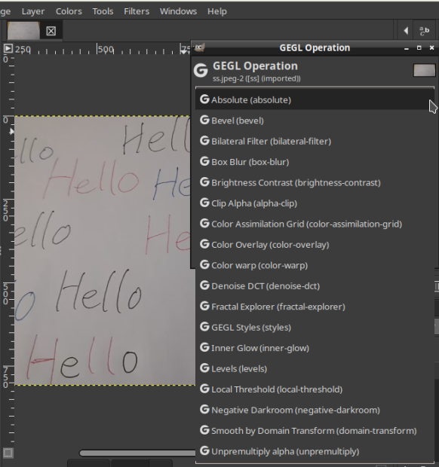439x467 pixels.
Task: Select Brightness Contrast operation
Action: 315,182
